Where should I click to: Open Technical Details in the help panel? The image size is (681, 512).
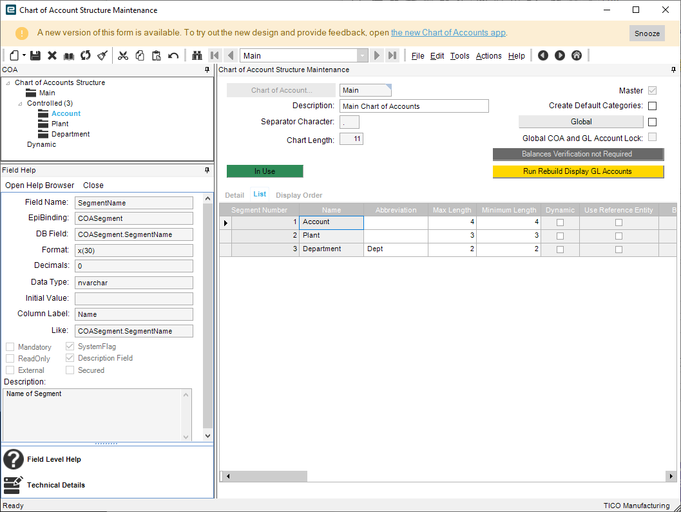click(x=55, y=485)
